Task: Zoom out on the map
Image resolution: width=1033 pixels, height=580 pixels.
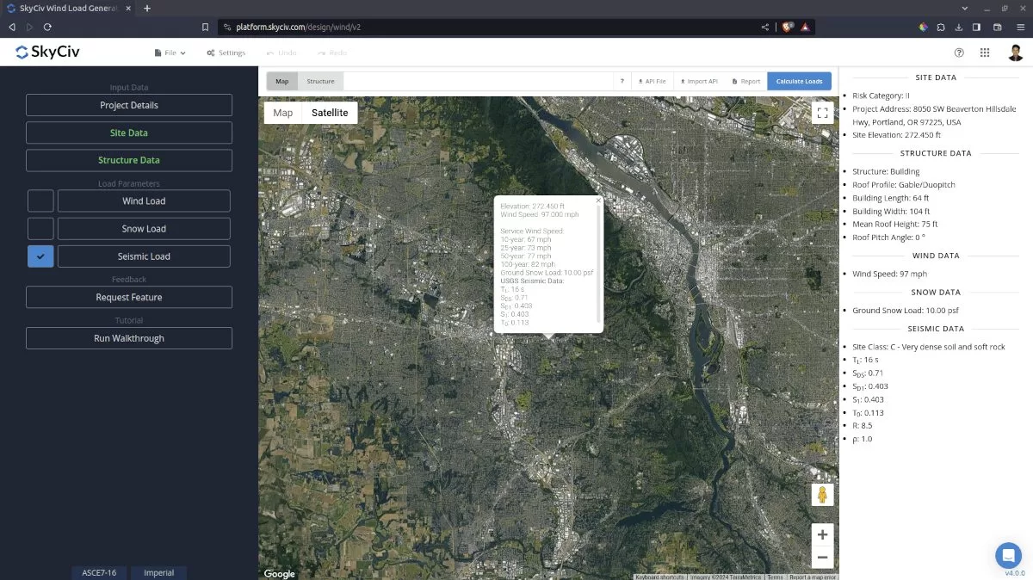Action: coord(822,557)
